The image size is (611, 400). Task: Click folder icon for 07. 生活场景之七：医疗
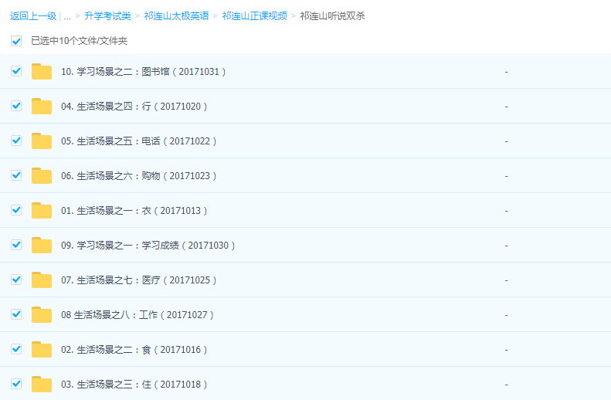coord(42,280)
